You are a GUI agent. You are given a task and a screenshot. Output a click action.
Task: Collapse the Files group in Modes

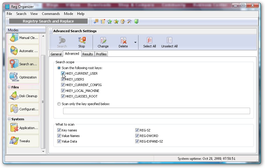coord(9,87)
